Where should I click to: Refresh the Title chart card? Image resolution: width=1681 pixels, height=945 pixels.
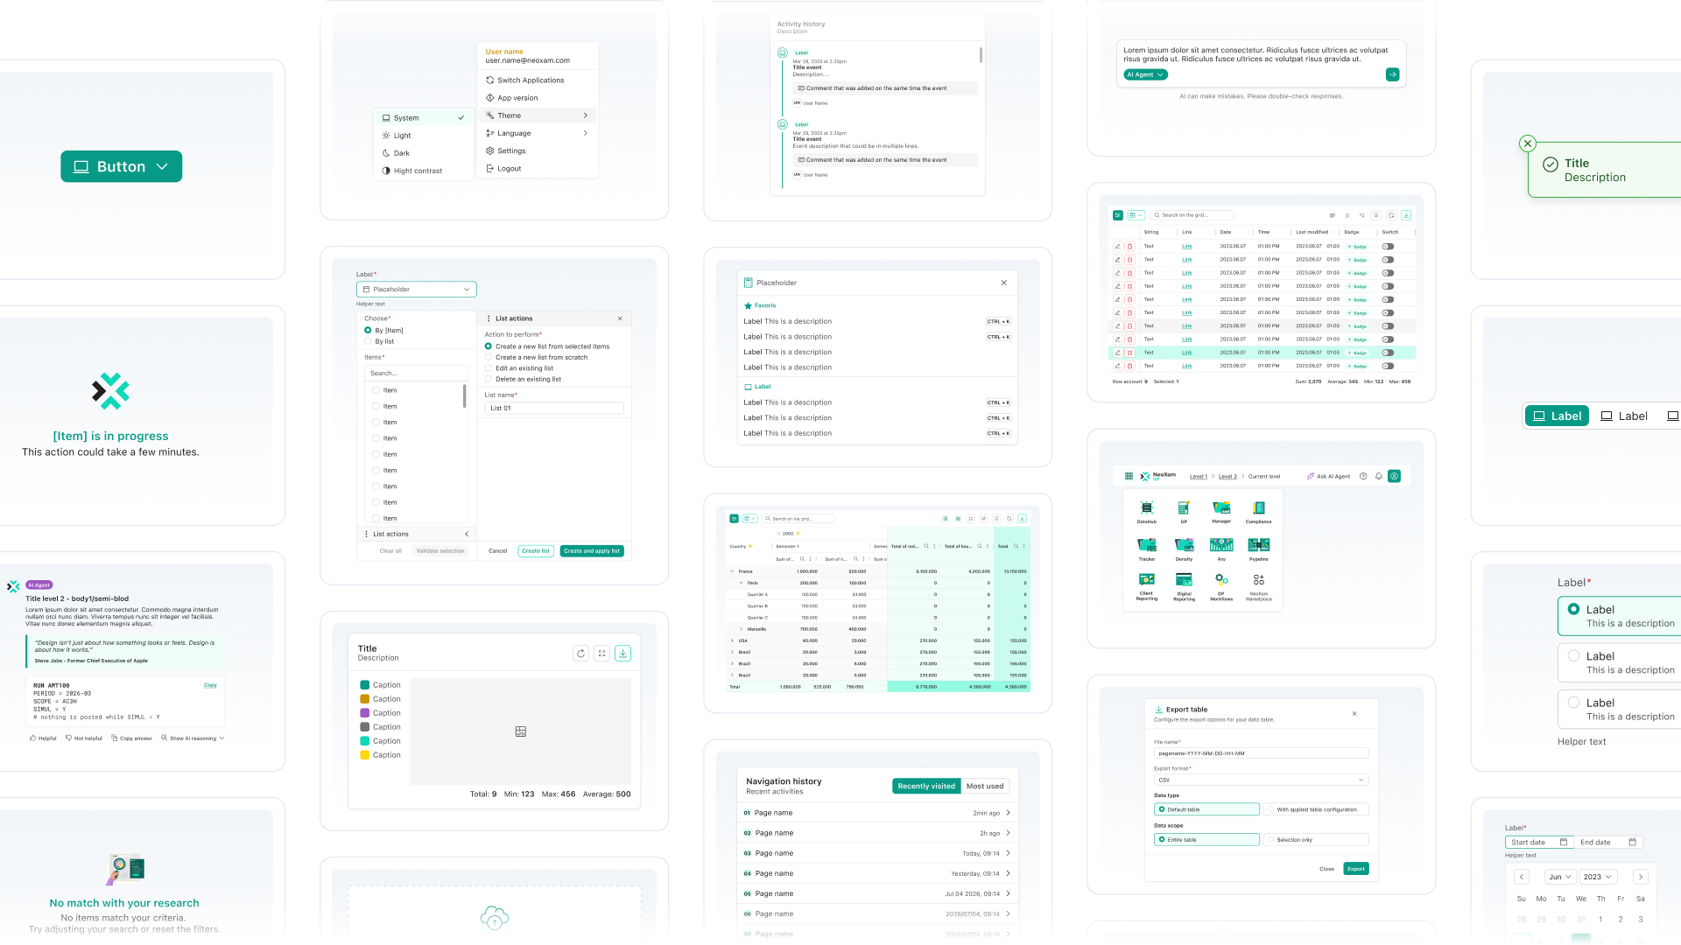580,654
